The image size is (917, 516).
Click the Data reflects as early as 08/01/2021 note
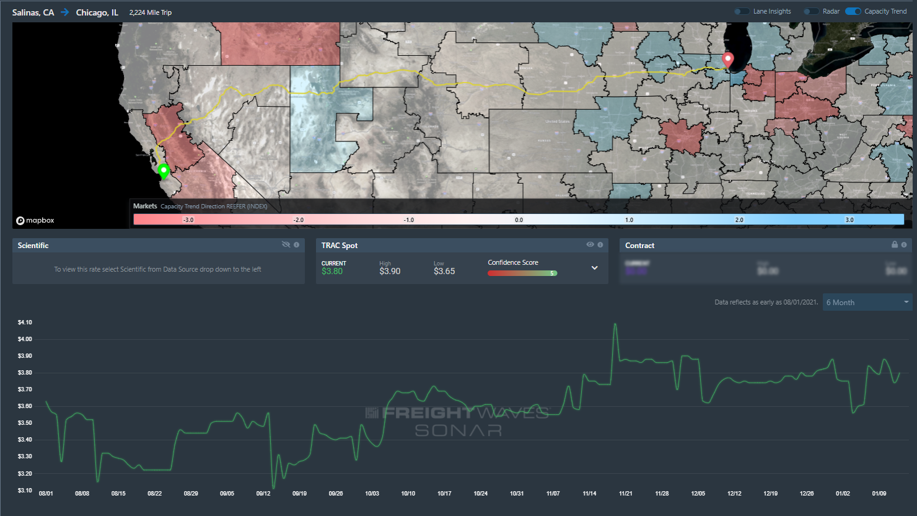point(766,302)
